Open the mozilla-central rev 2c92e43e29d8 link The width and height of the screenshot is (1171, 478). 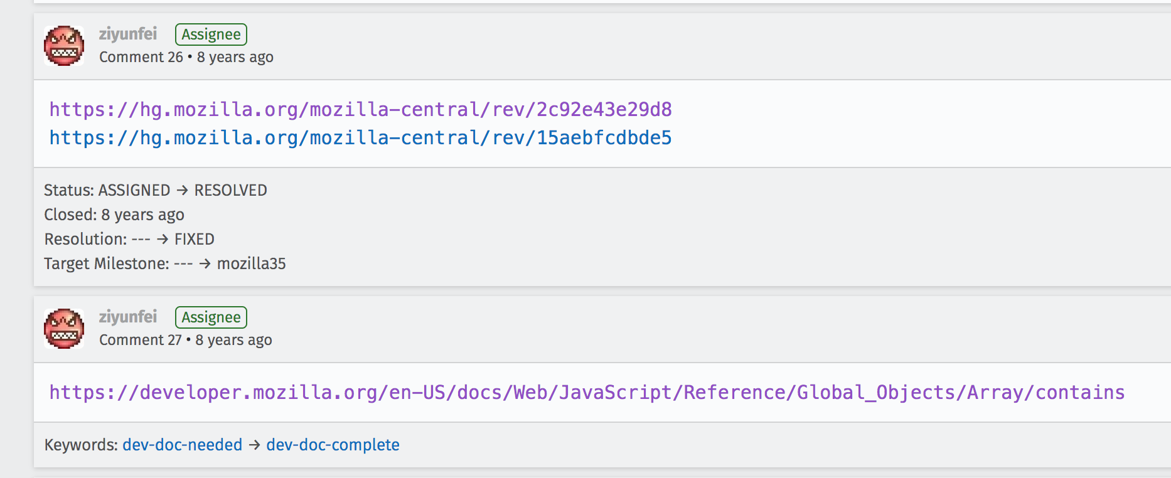tap(360, 110)
